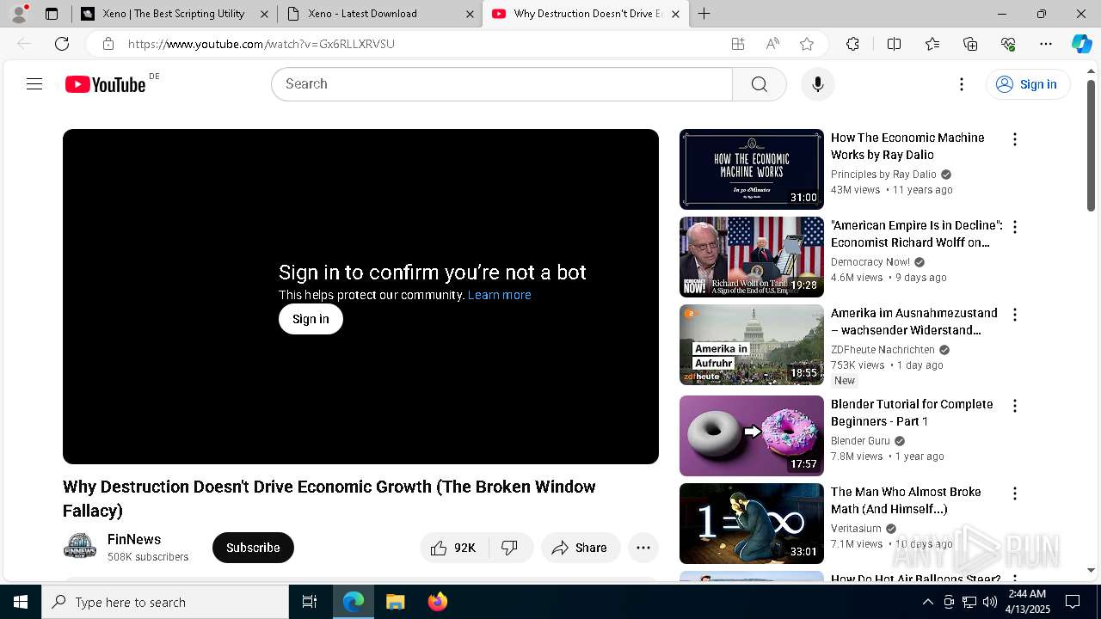Select the Why Destruction Doesn't Drive tab
The image size is (1101, 619).
(586, 14)
